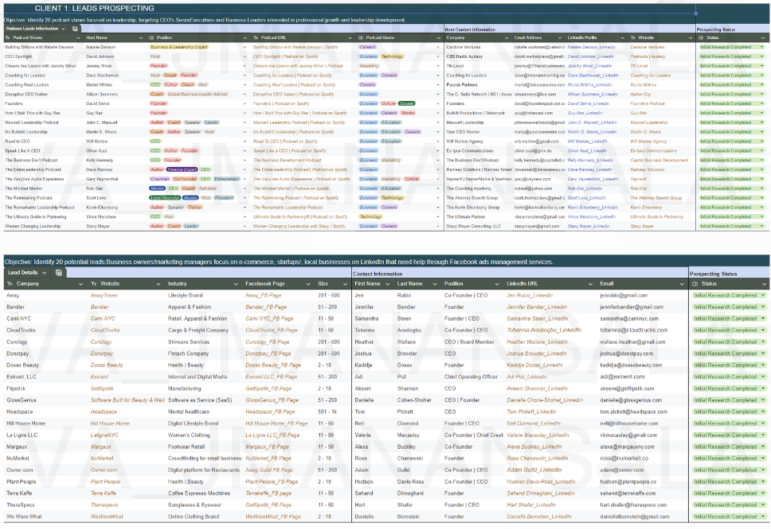The height and width of the screenshot is (529, 771).
Task: Open Size column filter arrow
Action: click(345, 284)
